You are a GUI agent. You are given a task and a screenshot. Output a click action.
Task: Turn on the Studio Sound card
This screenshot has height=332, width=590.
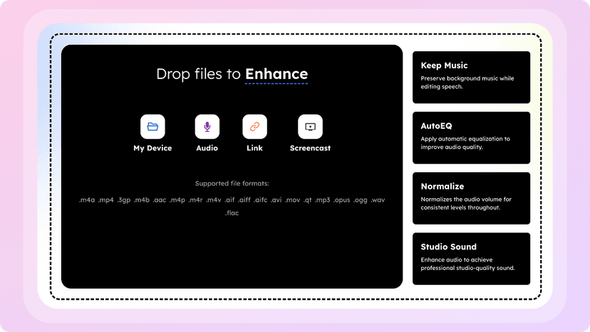471,259
